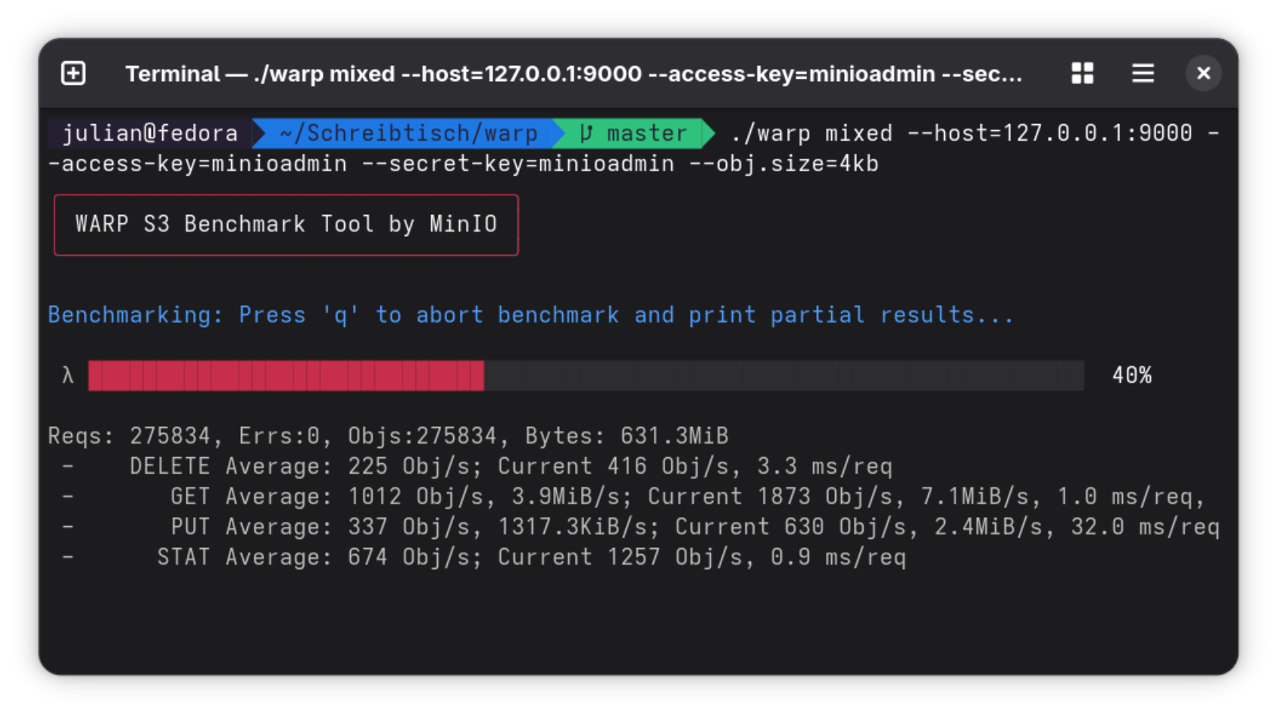Close the terminal window
The height and width of the screenshot is (713, 1276).
[1203, 73]
